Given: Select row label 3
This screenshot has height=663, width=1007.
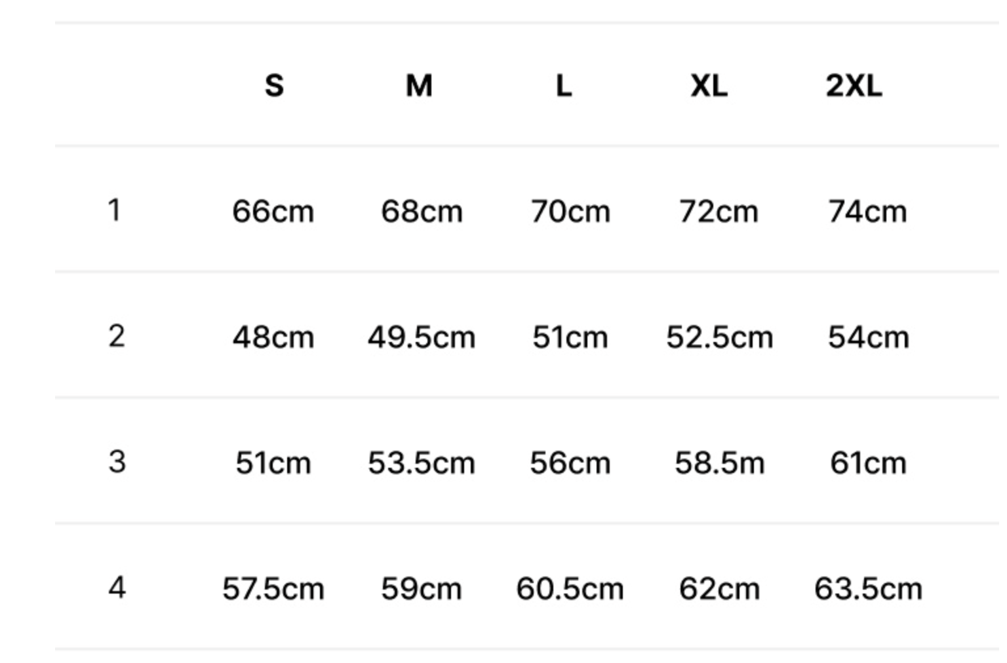Looking at the screenshot, I should [117, 462].
